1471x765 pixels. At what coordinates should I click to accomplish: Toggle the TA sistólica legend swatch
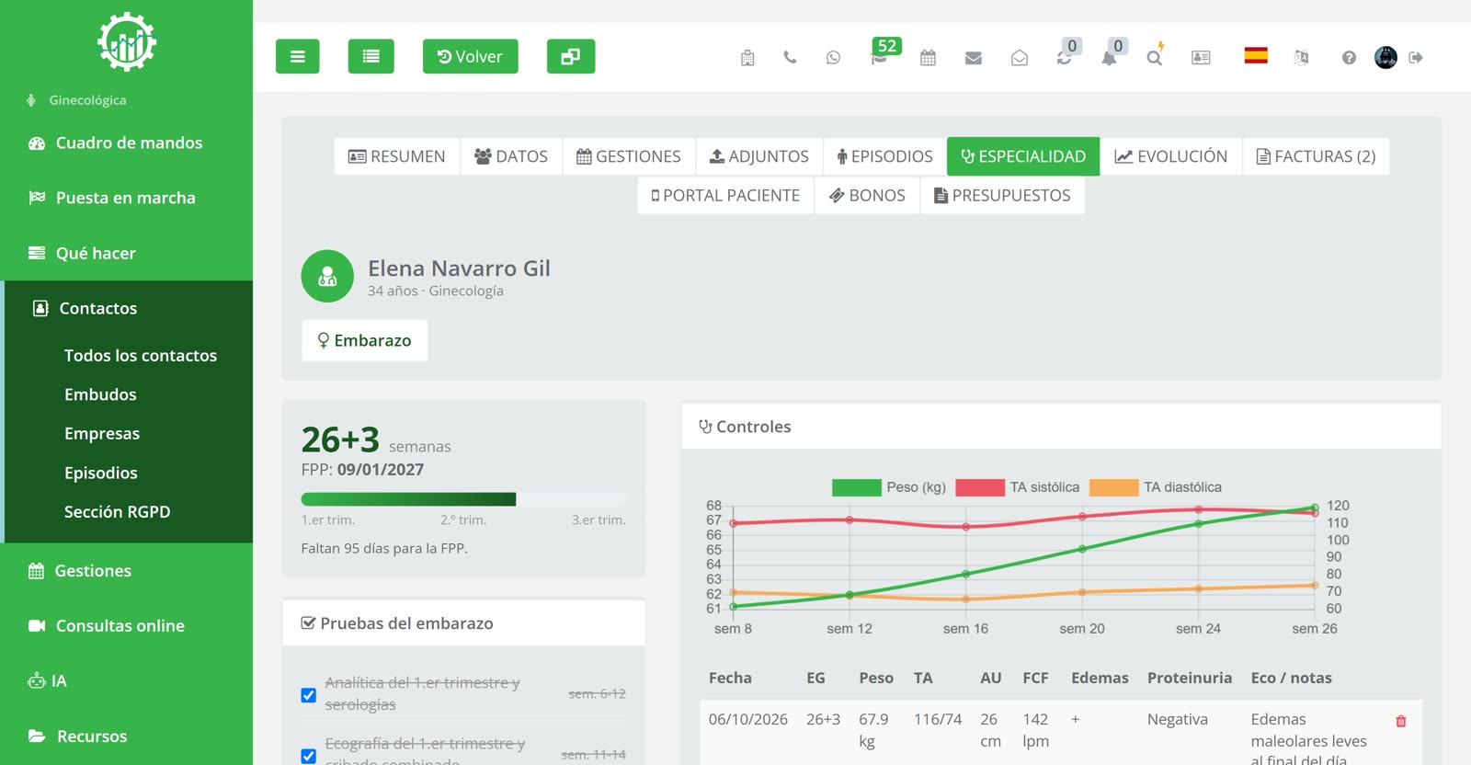tap(980, 487)
